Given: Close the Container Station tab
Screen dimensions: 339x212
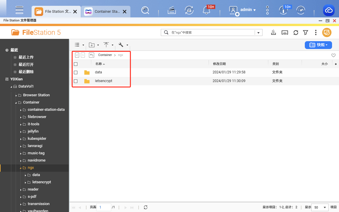Looking at the screenshot, I should [x=125, y=12].
